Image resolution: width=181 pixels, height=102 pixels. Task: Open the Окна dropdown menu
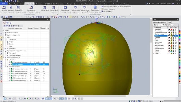[152, 4]
